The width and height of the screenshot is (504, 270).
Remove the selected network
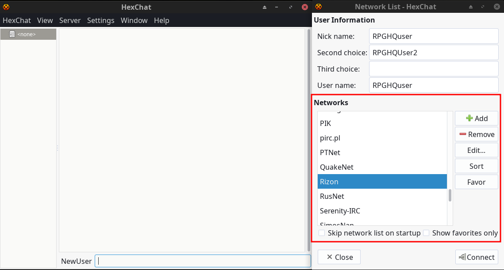[x=477, y=134]
